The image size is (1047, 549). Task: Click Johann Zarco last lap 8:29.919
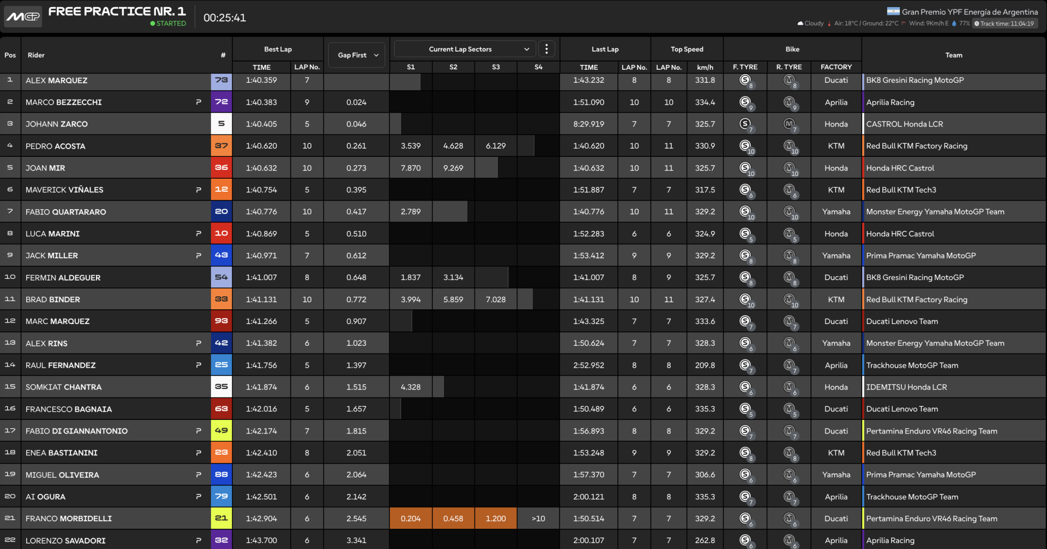click(588, 124)
